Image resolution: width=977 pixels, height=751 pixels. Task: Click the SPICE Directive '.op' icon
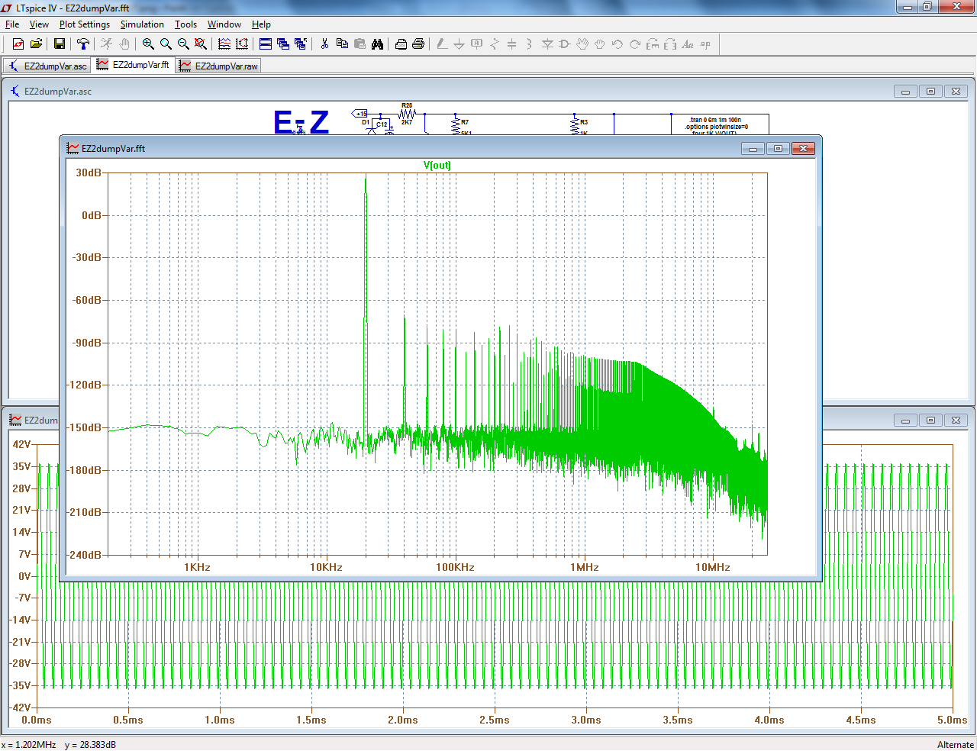[705, 44]
